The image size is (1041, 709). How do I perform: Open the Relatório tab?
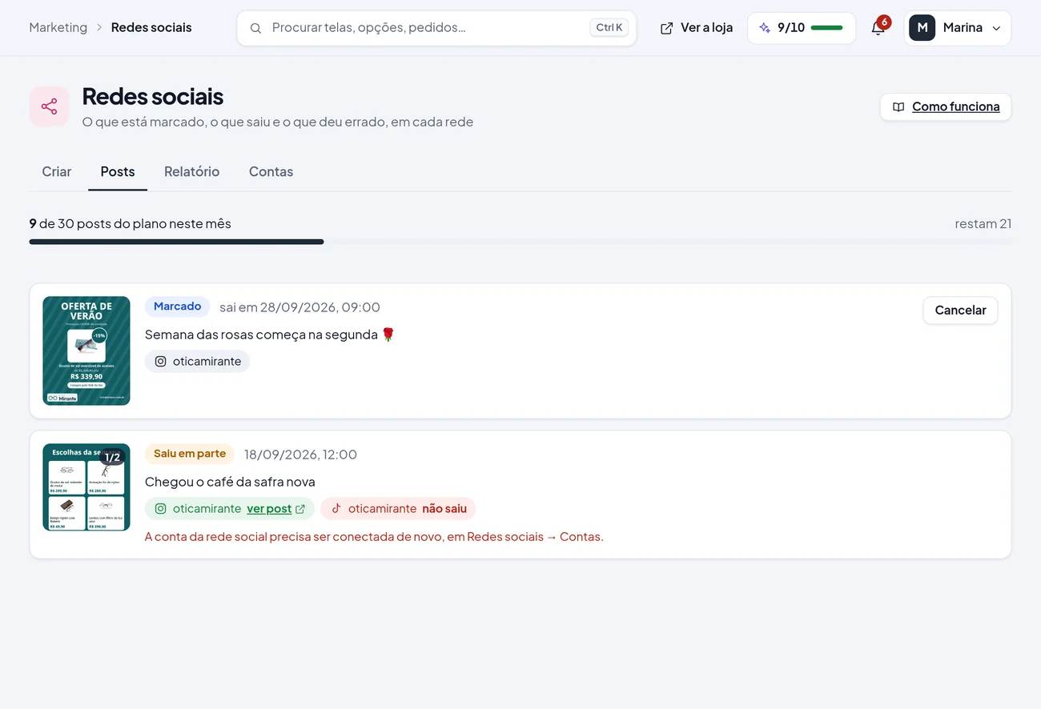(x=191, y=171)
